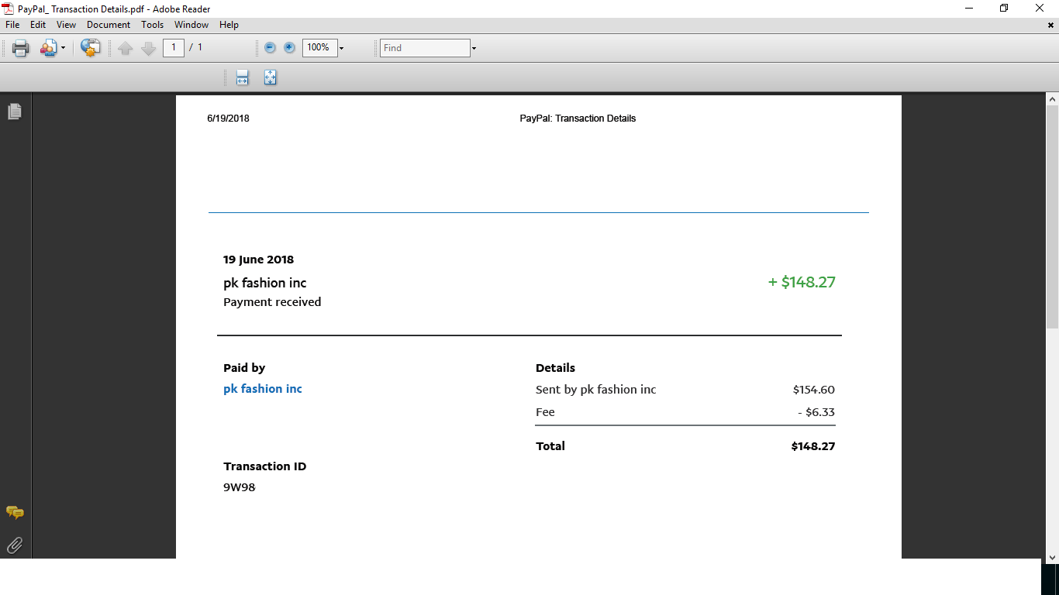Minimize the Adobe Reader window

tap(969, 9)
